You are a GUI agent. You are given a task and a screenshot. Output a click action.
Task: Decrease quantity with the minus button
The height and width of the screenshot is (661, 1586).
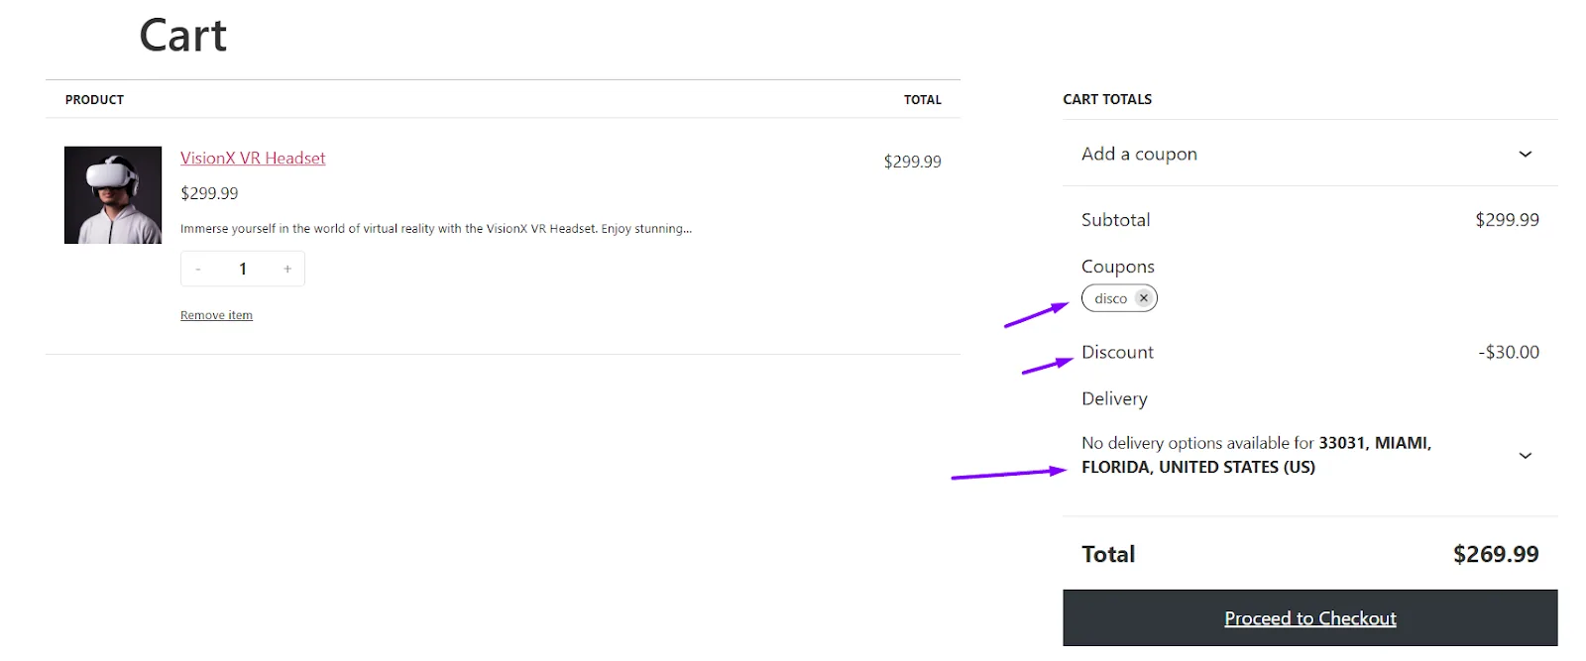click(x=198, y=269)
